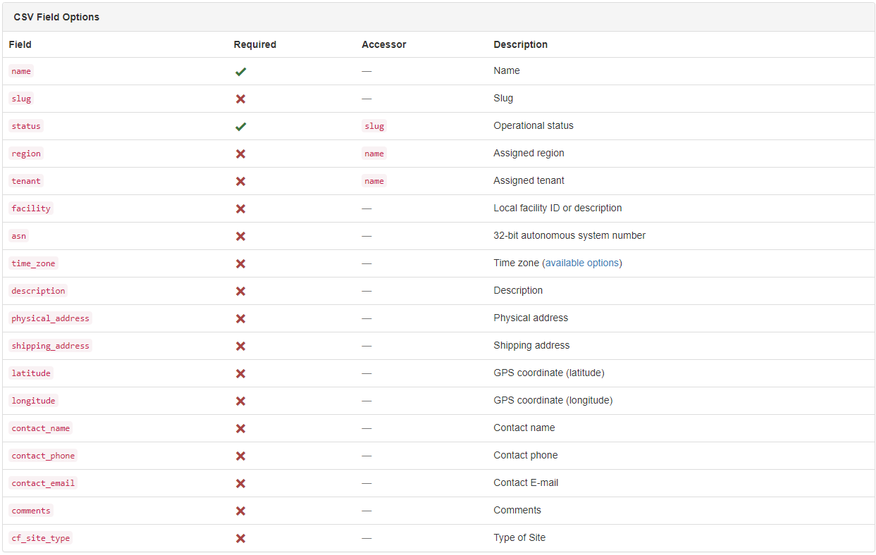Click the red X in time_zone row

point(240,264)
